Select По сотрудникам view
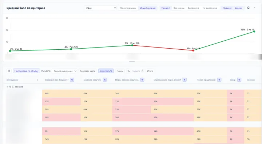The width and height of the screenshot is (262, 144). tap(128, 8)
